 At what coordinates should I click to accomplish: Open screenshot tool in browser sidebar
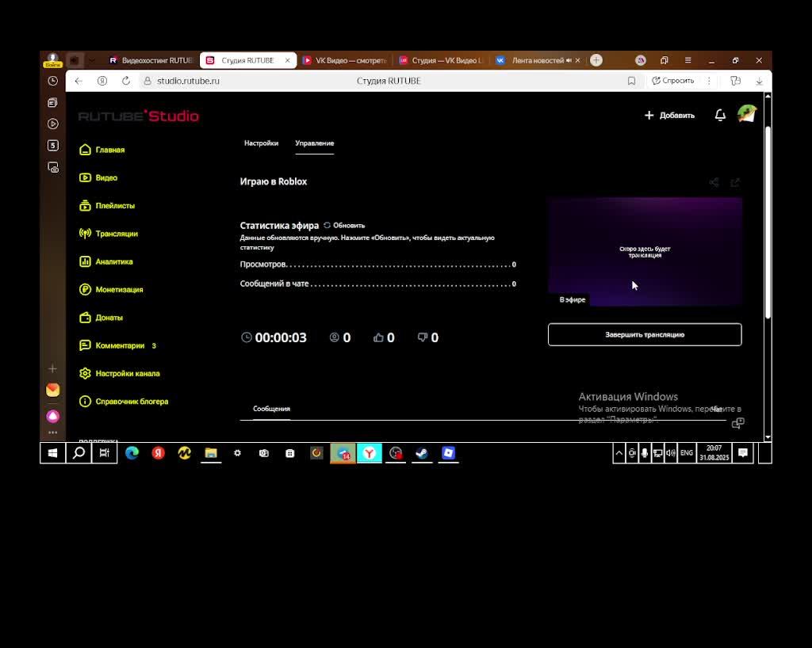coord(53,167)
